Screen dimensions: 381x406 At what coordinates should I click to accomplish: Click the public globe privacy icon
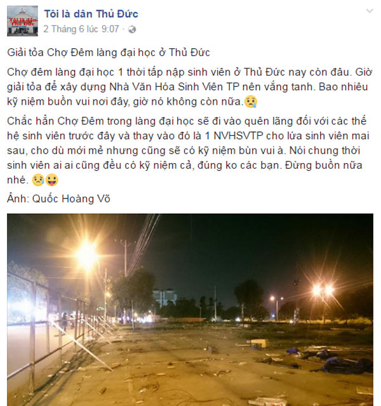pyautogui.click(x=132, y=30)
